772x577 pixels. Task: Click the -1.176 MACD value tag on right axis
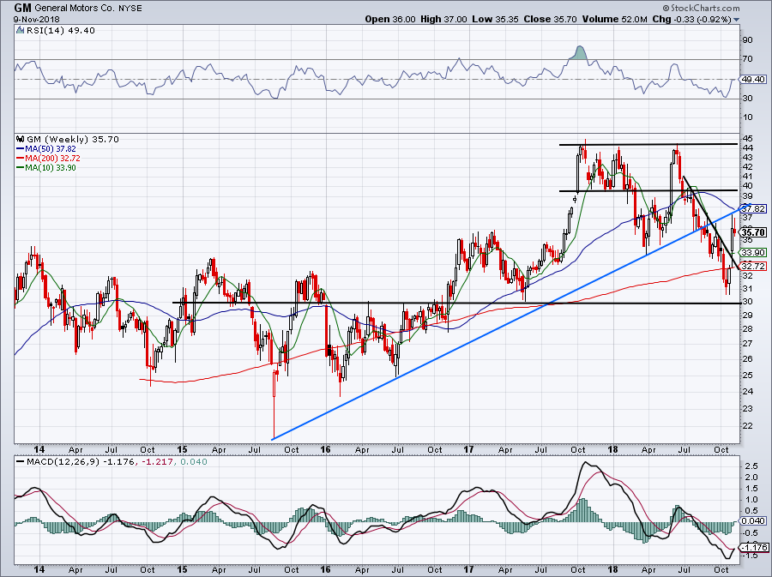tap(755, 548)
